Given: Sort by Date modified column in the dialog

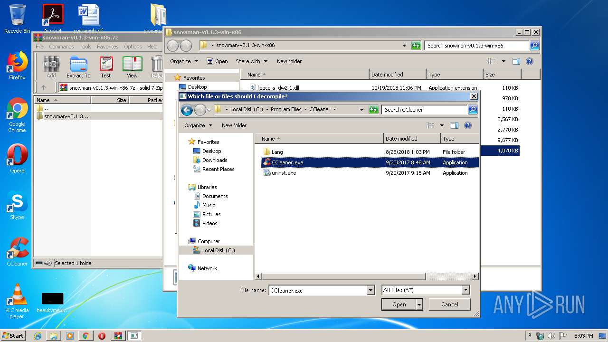Looking at the screenshot, I should 412,139.
